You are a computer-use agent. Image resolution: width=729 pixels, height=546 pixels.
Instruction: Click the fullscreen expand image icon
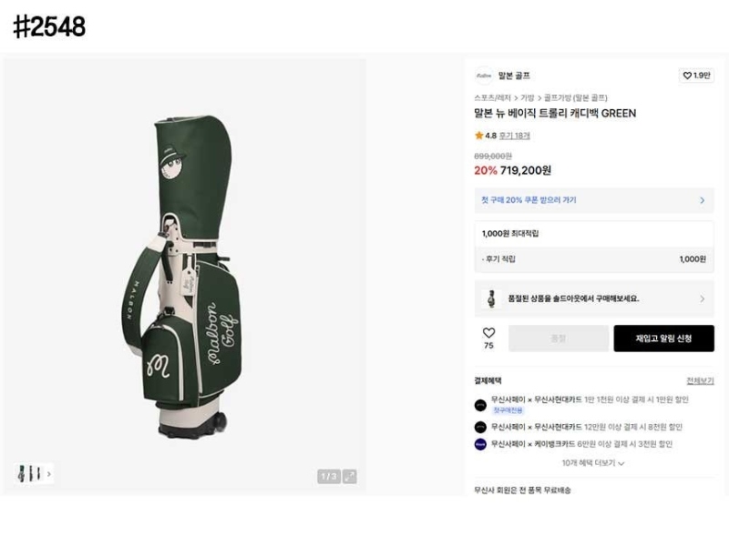click(x=349, y=476)
